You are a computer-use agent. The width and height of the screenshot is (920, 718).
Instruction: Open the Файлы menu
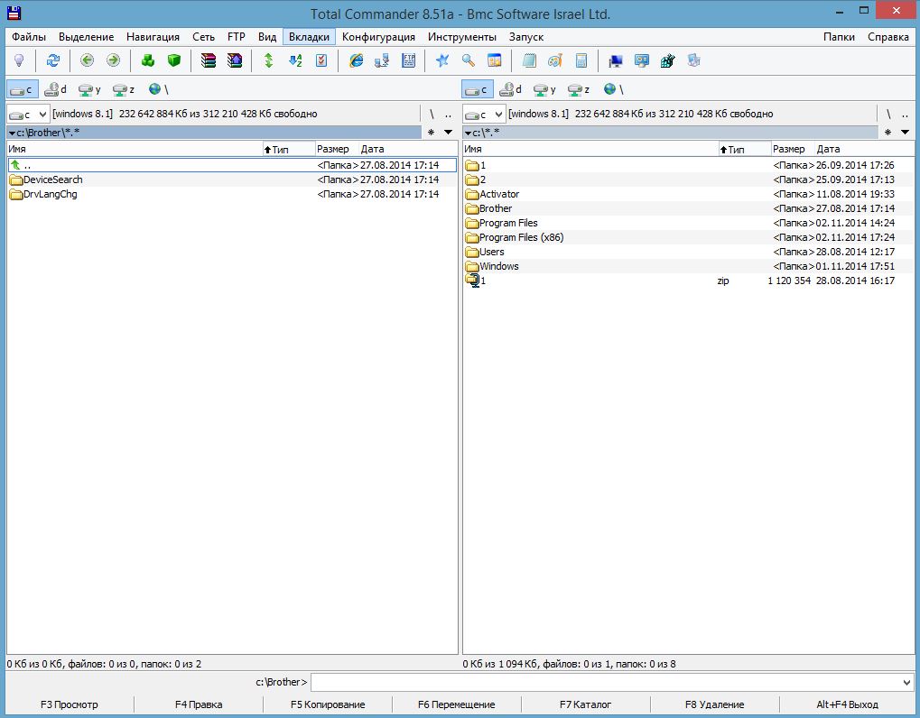[x=29, y=37]
